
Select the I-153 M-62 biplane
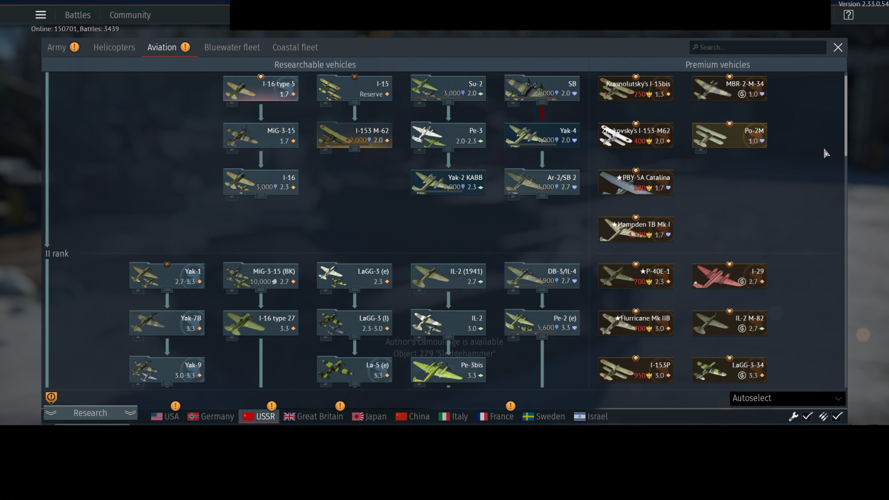[354, 136]
